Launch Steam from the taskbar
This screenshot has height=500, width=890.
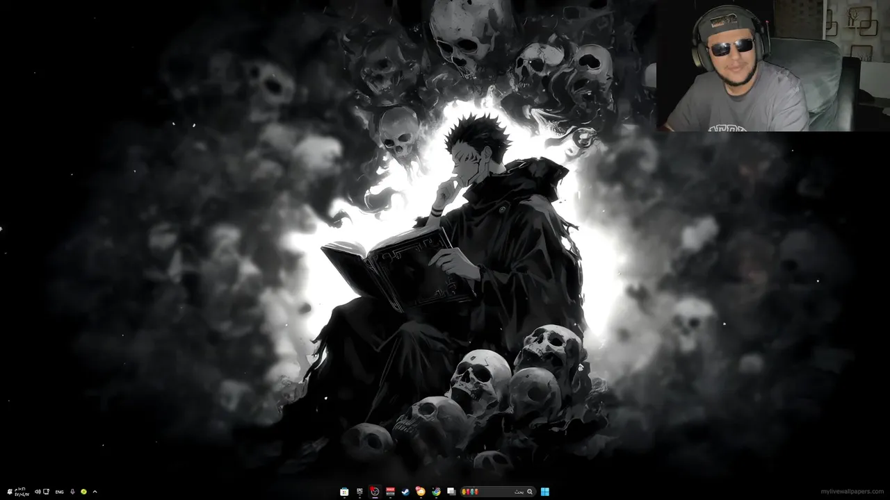click(x=405, y=492)
